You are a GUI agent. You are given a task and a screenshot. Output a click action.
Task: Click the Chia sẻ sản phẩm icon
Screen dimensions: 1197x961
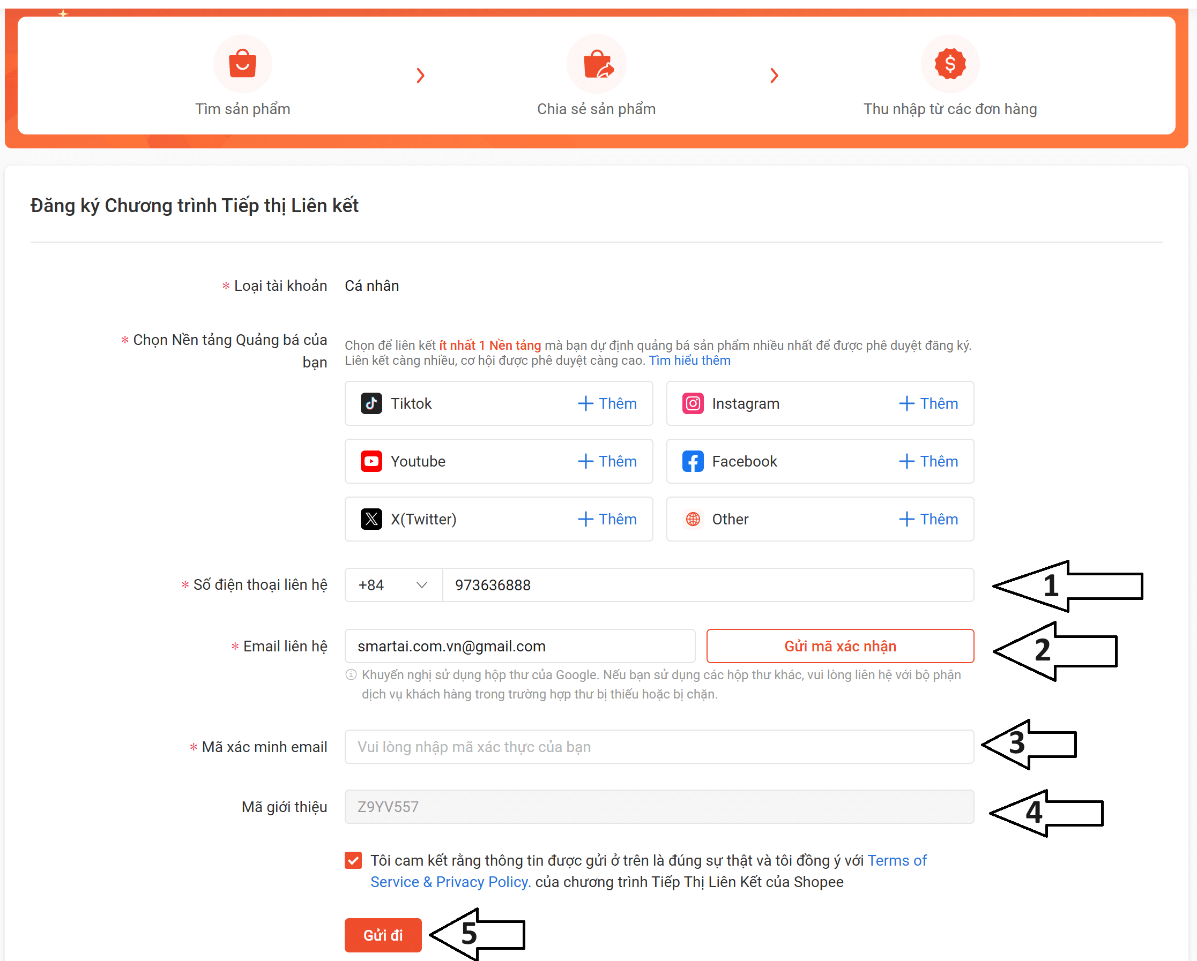(x=597, y=64)
